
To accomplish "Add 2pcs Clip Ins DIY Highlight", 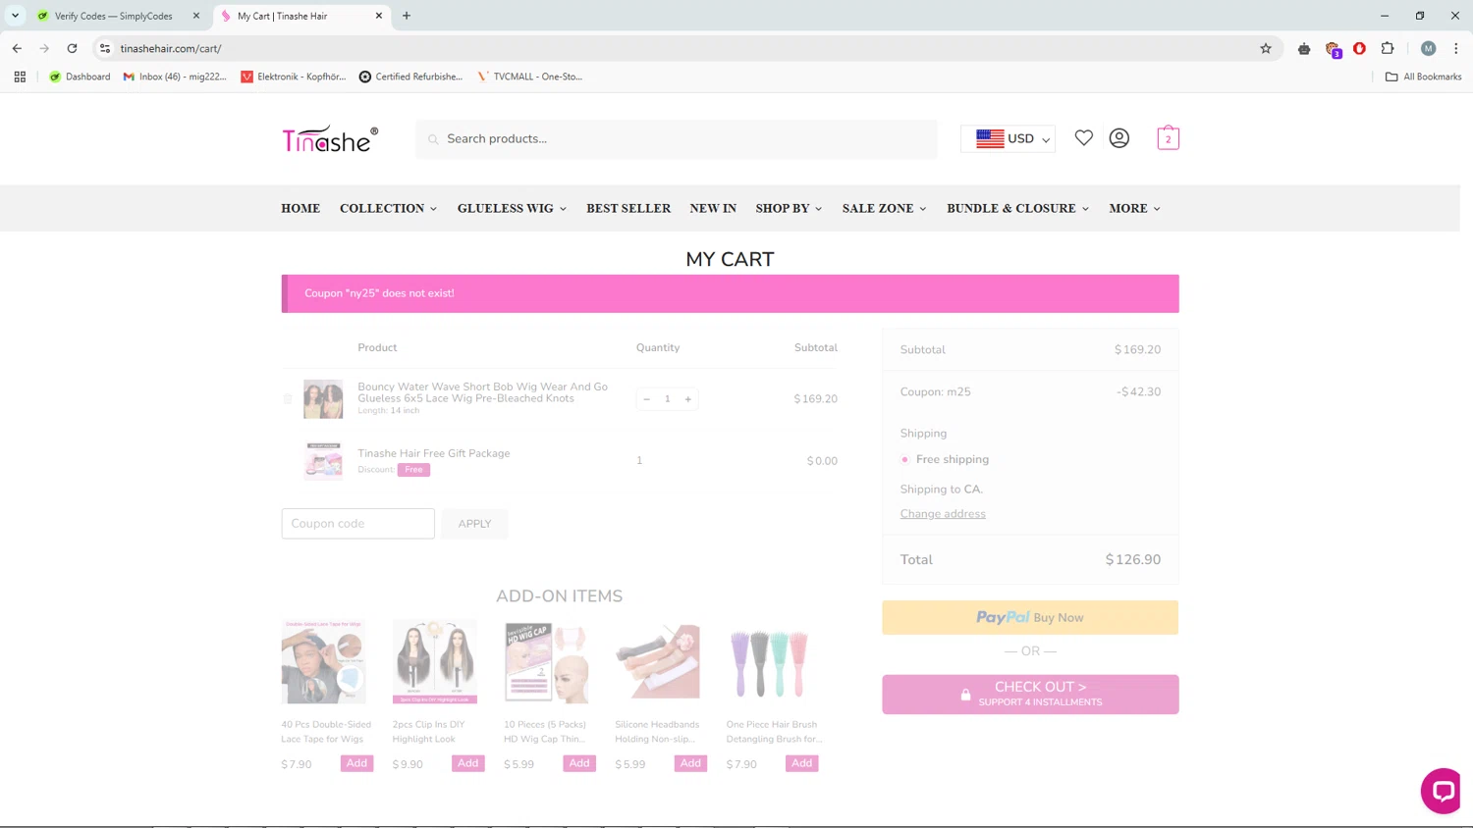I will 468,763.
